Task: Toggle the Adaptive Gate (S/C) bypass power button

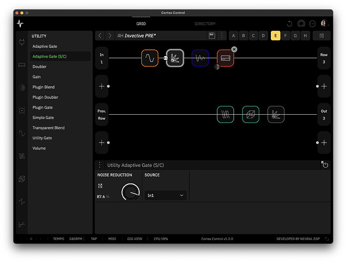Action: pos(325,165)
